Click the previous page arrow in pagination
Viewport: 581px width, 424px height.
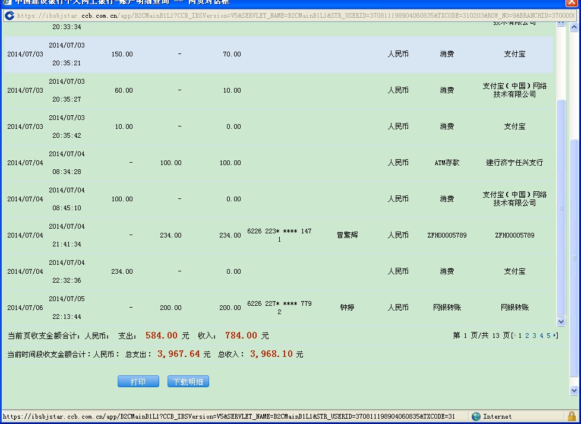coord(514,336)
